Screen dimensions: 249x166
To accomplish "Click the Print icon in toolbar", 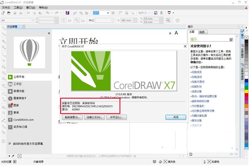I will (x=21, y=13).
